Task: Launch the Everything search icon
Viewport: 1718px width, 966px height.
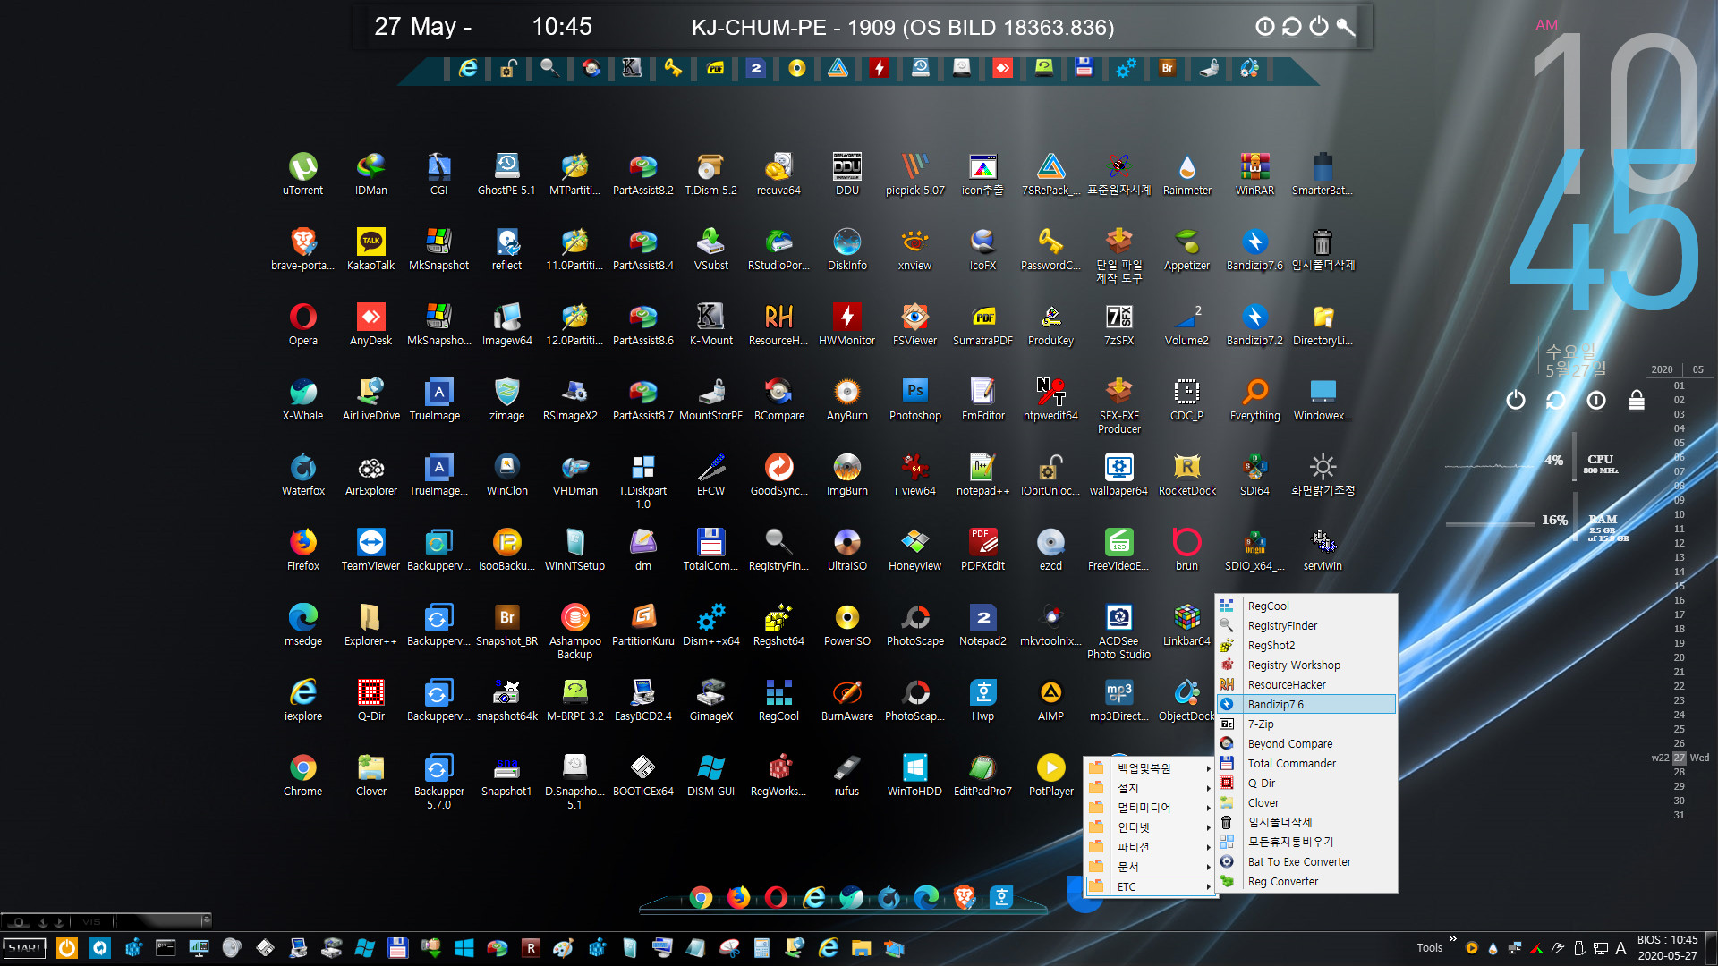Action: [1254, 399]
